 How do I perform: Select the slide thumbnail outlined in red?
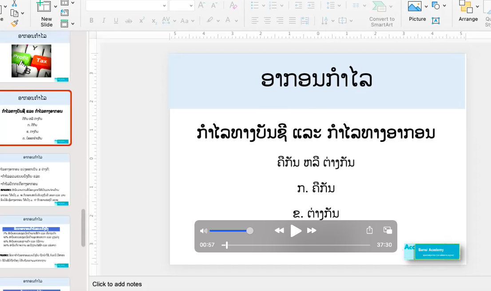pos(35,118)
